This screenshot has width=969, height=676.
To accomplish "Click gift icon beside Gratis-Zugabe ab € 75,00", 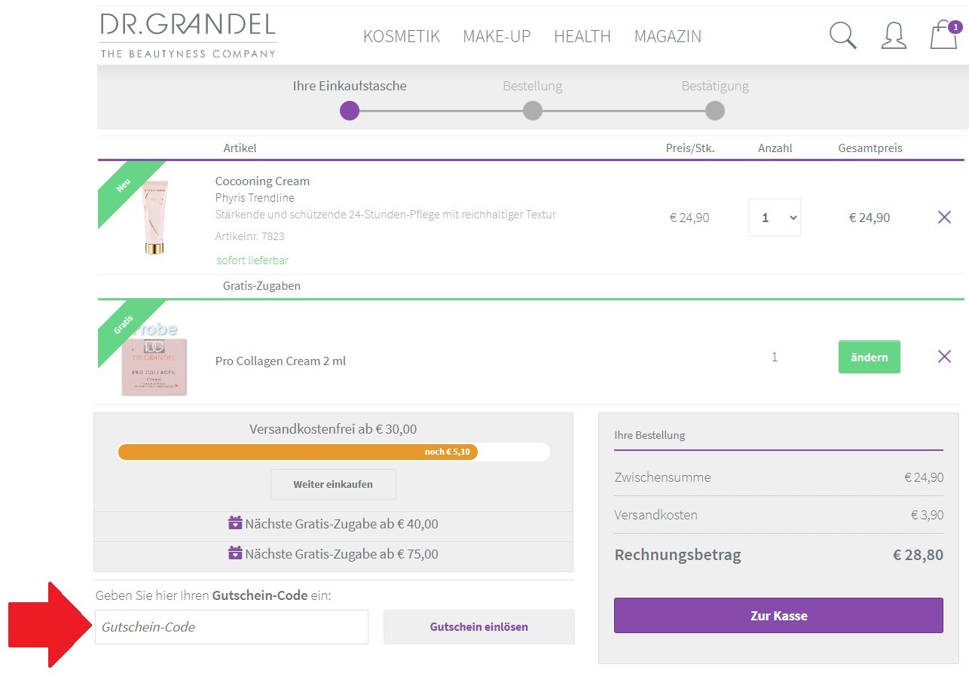I will tap(235, 553).
